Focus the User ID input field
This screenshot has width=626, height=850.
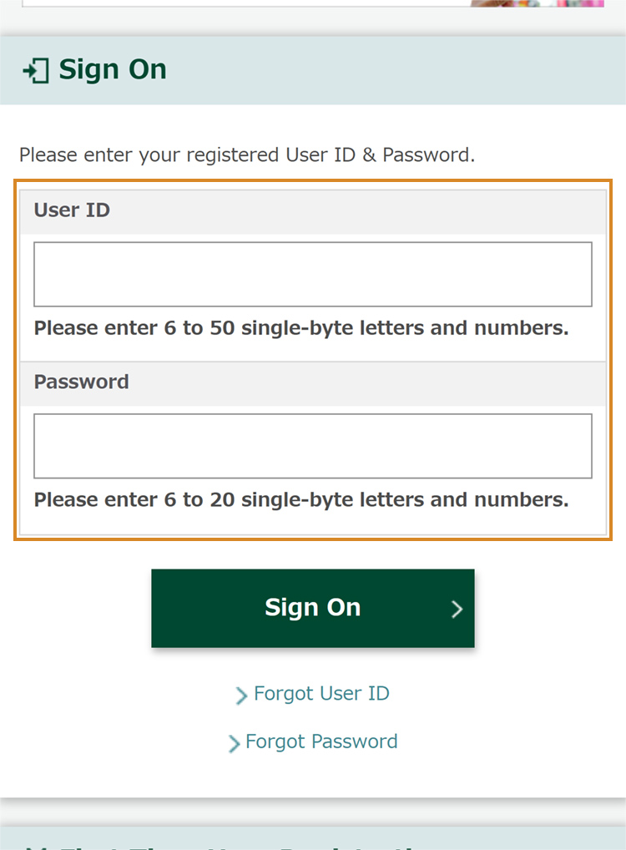coord(313,275)
